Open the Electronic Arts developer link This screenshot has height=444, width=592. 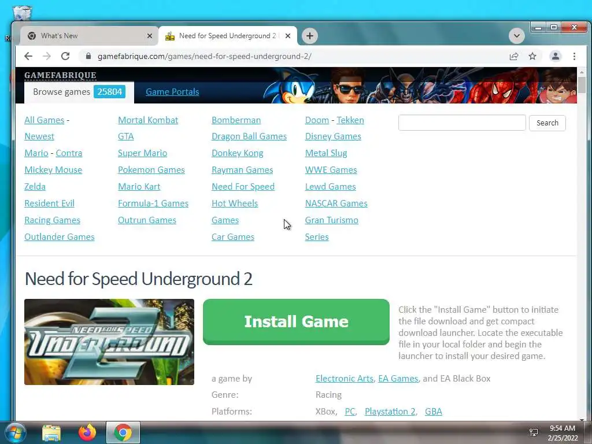click(x=345, y=378)
